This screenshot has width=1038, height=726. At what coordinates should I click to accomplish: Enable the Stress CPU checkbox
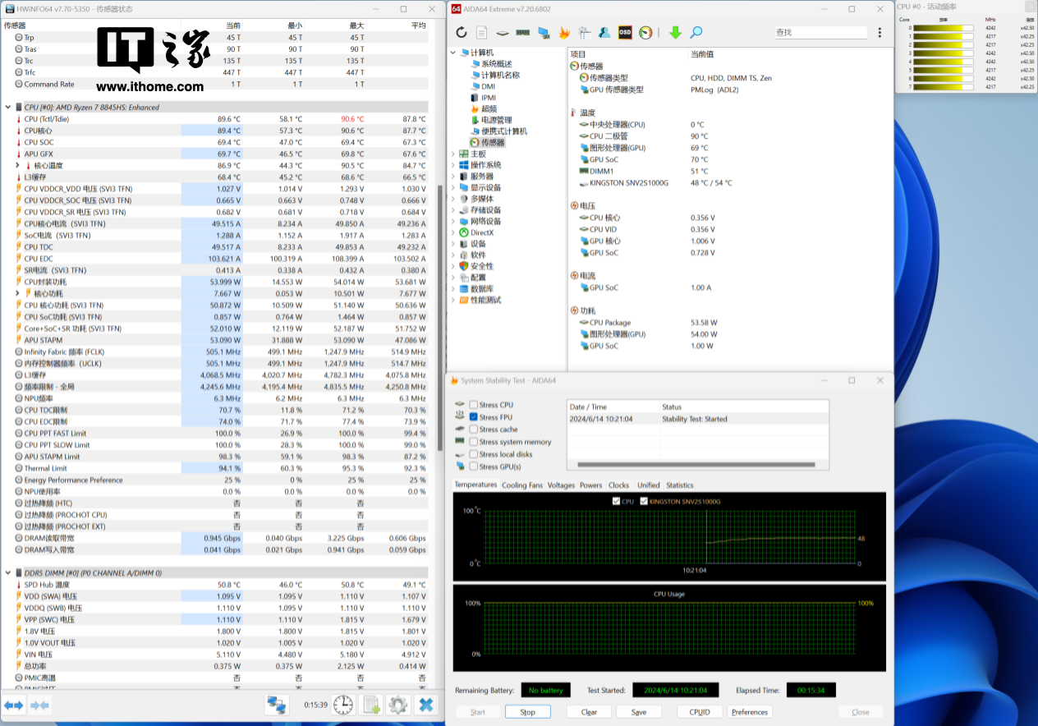tap(473, 405)
